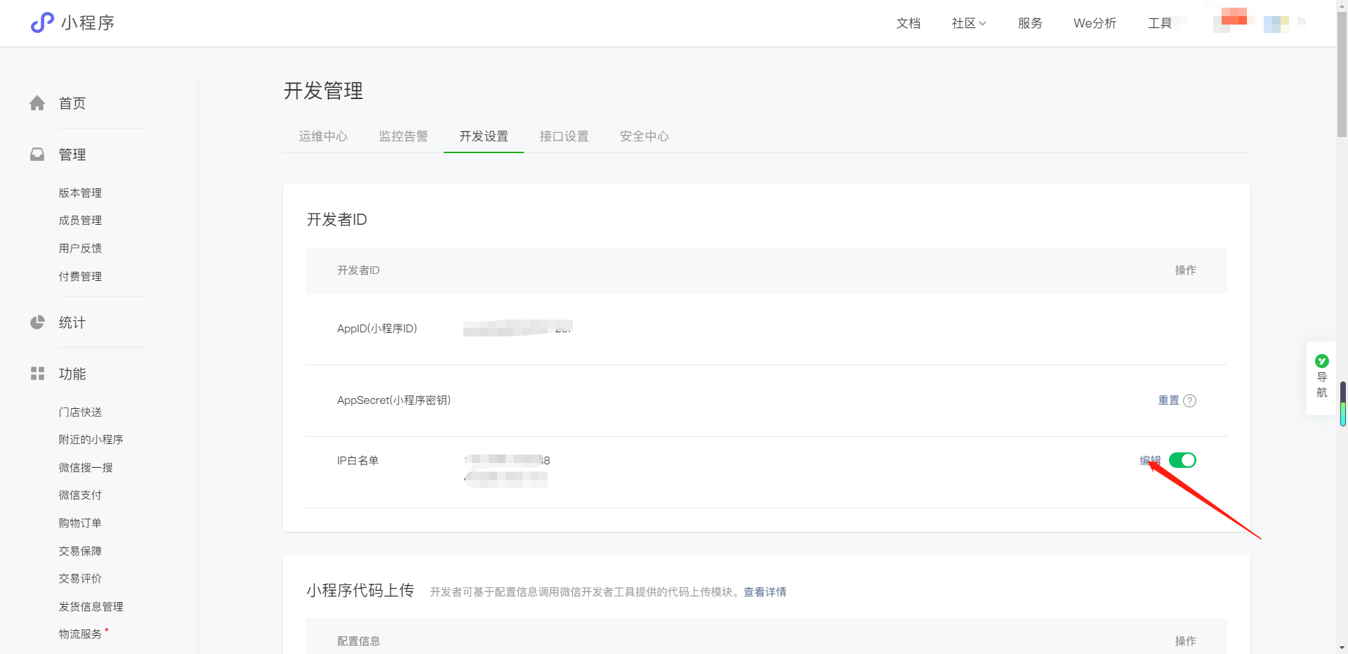Select 版本管理 in the sidebar
Viewport: 1348px width, 654px height.
(x=80, y=193)
